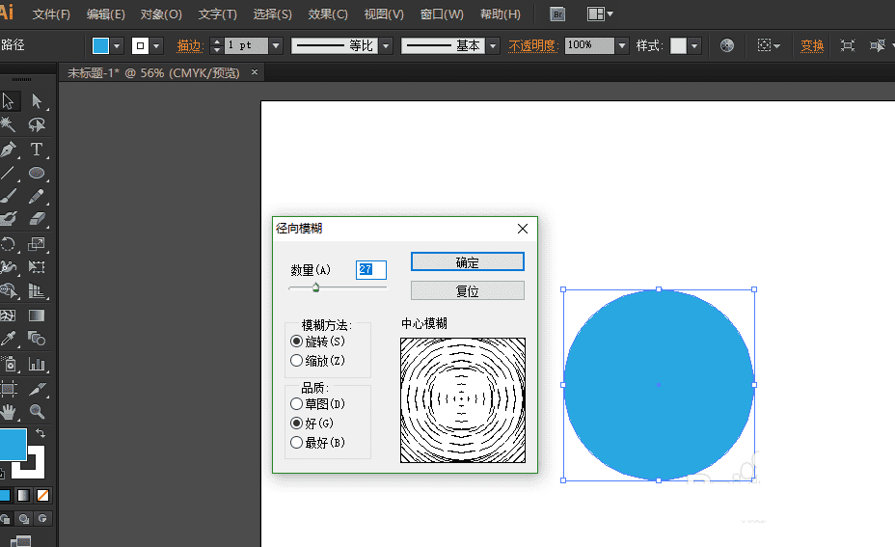Screen dimensions: 895x547
Task: Select the Gradient tool
Action: tap(37, 315)
